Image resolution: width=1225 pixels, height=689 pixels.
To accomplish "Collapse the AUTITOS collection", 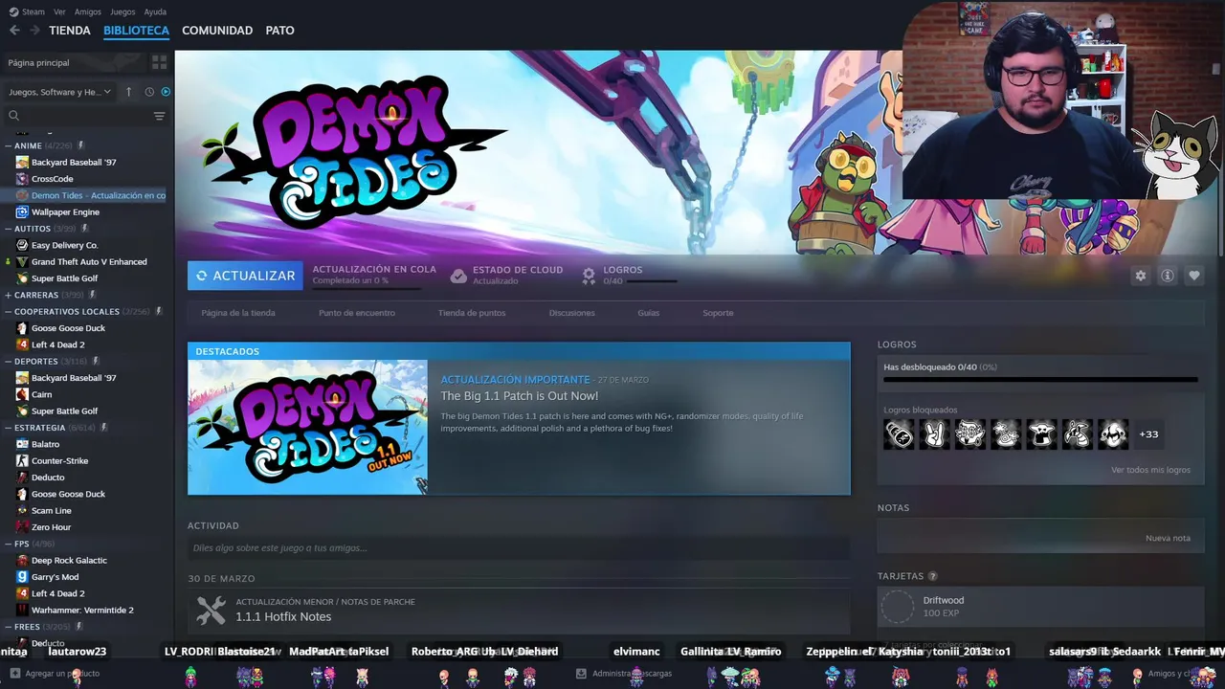I will (9, 229).
